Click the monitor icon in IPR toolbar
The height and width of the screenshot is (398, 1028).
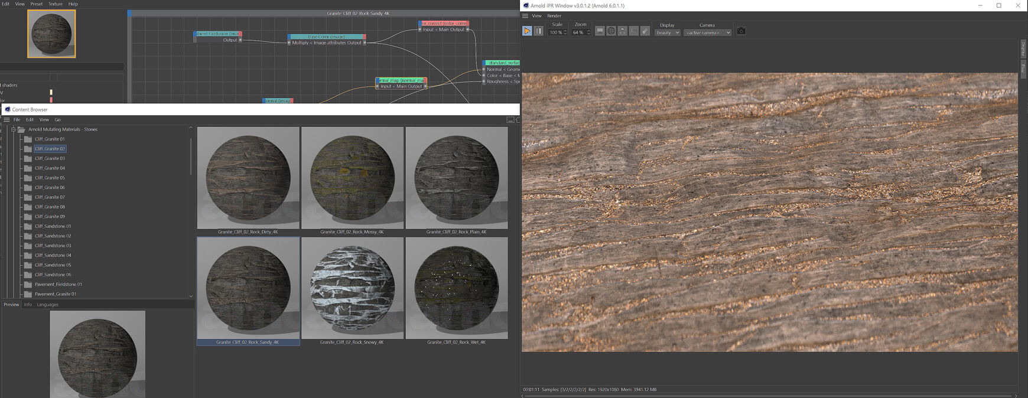pos(600,31)
